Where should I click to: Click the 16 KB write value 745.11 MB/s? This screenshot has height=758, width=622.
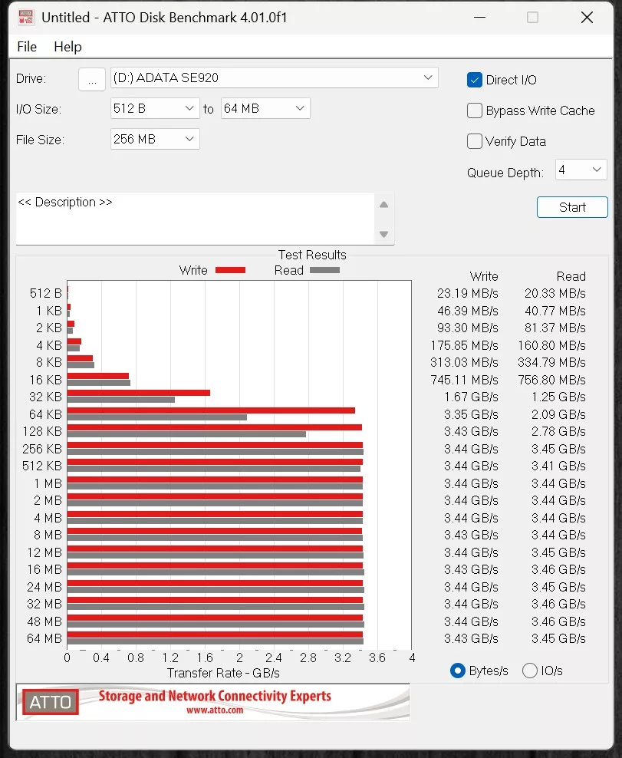[465, 380]
